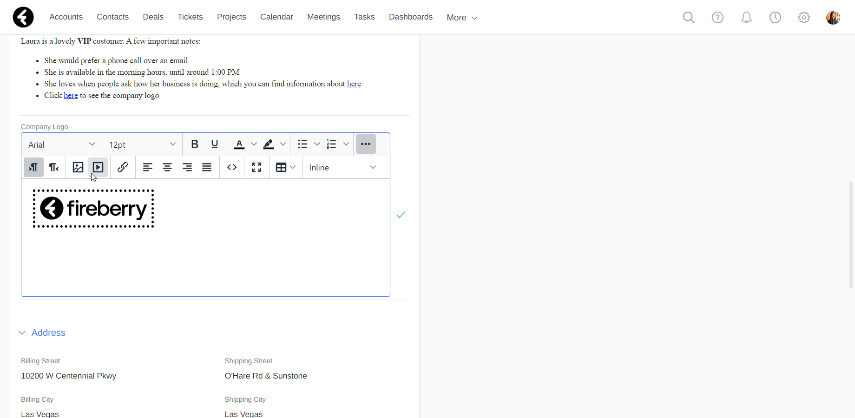Align text right
Viewport: 855px width, 418px height.
tap(187, 167)
